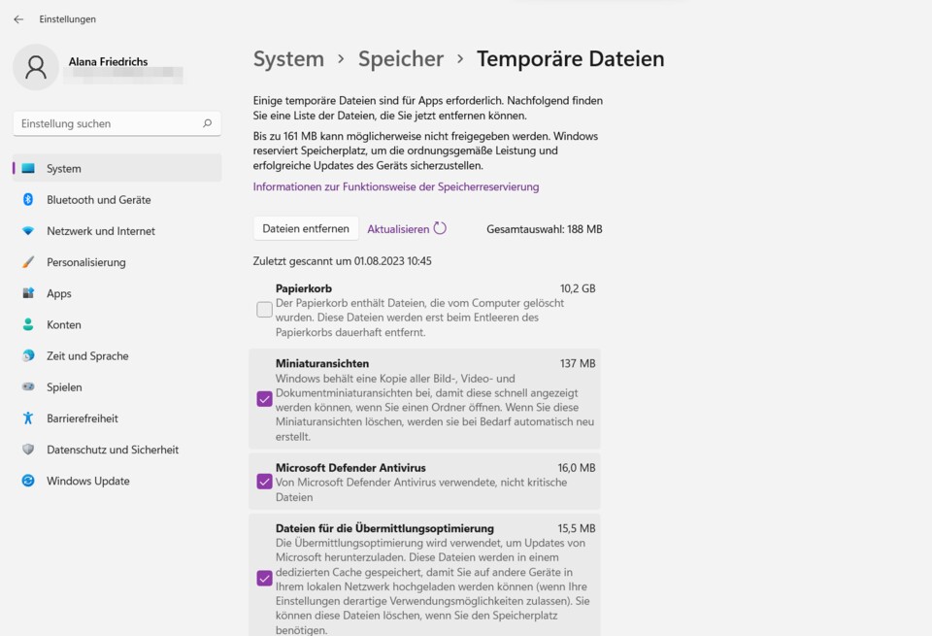Click the Einstellung suchen search field
The width and height of the screenshot is (932, 636).
point(107,123)
